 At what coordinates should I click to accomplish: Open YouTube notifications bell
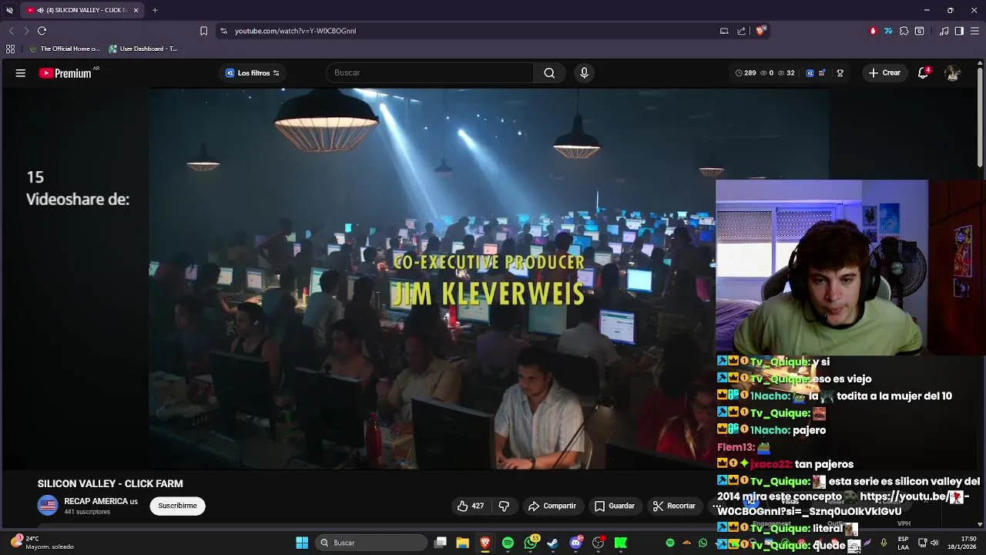point(923,73)
